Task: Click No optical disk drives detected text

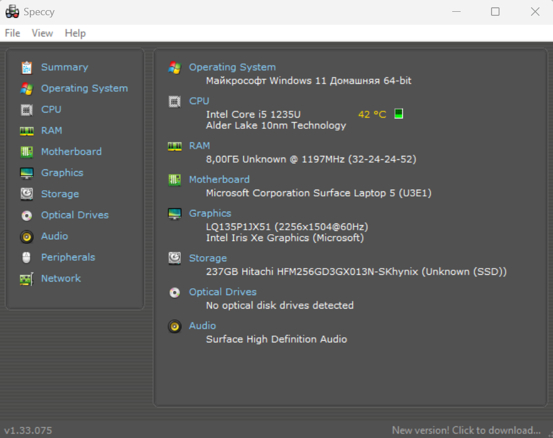Action: pyautogui.click(x=280, y=305)
